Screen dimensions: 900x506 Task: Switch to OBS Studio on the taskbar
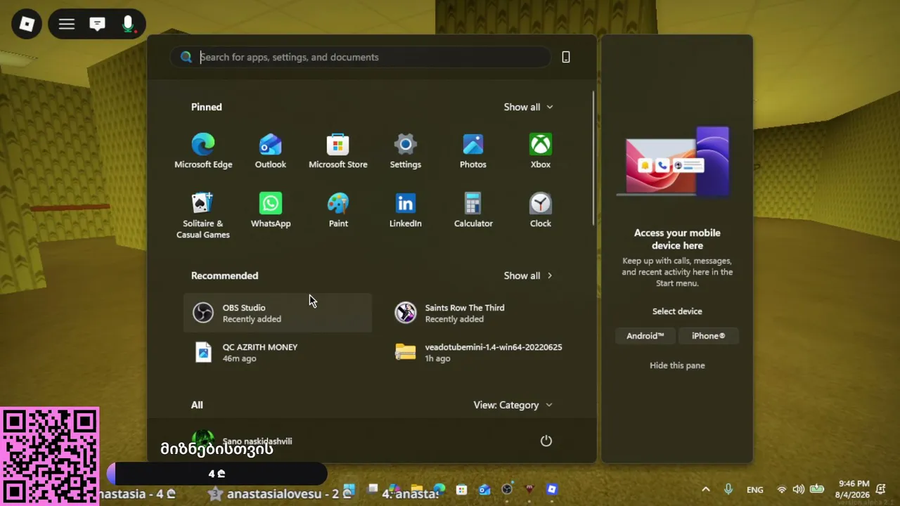(507, 489)
